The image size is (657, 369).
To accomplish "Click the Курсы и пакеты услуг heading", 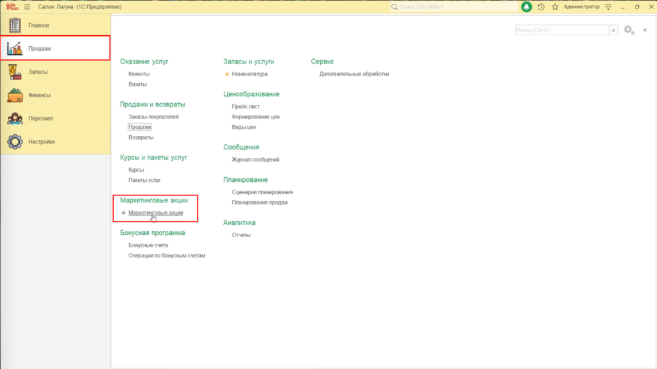I will click(x=153, y=158).
